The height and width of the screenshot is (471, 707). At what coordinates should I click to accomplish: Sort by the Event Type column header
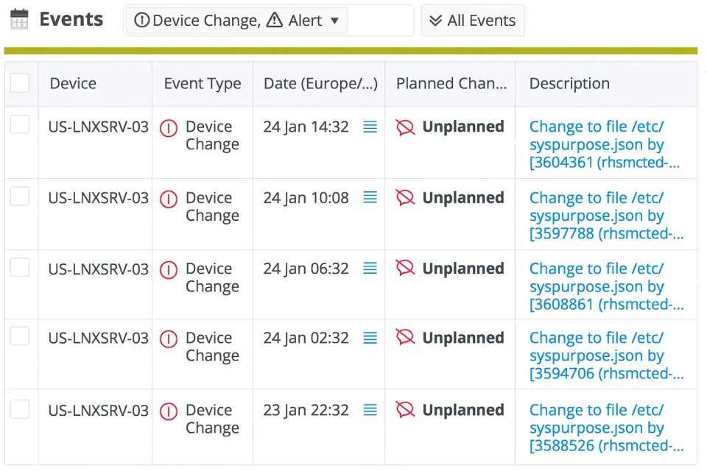point(203,83)
